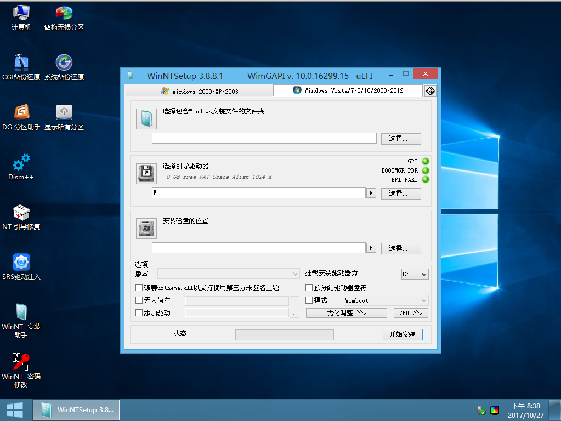
Task: Click the GPT green status light
Action: tap(426, 161)
